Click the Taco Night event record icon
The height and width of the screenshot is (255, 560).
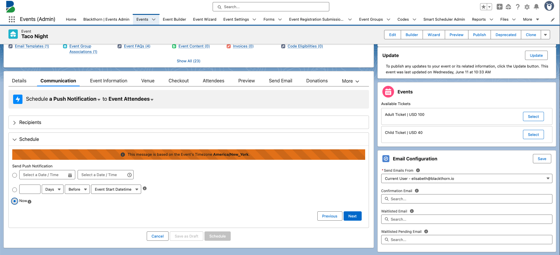tap(13, 34)
